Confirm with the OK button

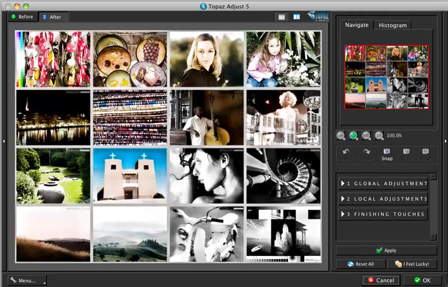pyautogui.click(x=422, y=280)
